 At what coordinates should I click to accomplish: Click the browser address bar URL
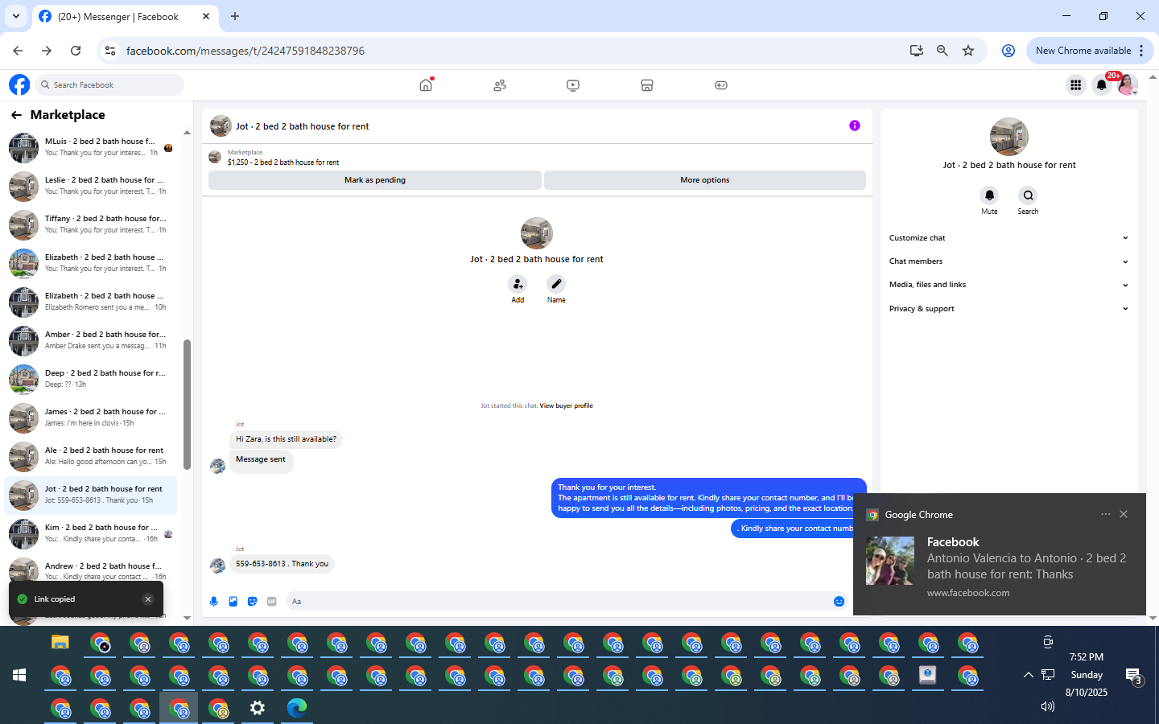point(245,51)
